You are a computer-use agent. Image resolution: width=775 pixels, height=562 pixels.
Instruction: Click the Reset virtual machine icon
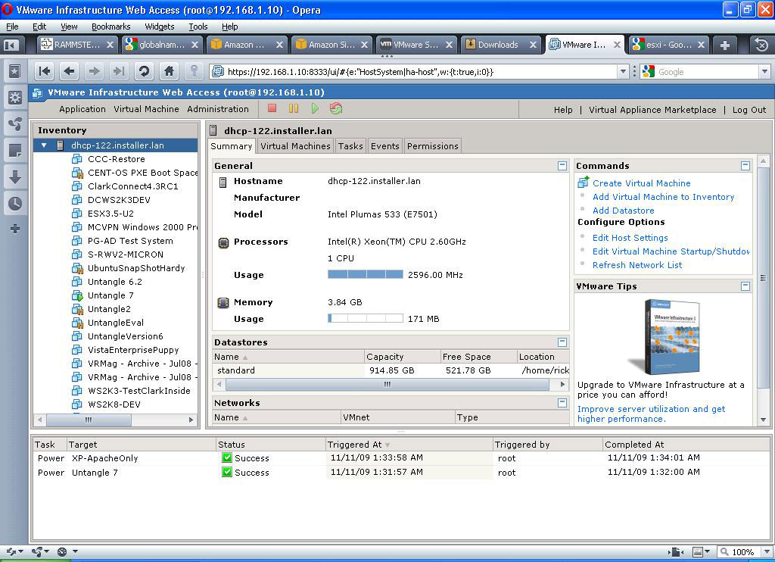tap(336, 108)
